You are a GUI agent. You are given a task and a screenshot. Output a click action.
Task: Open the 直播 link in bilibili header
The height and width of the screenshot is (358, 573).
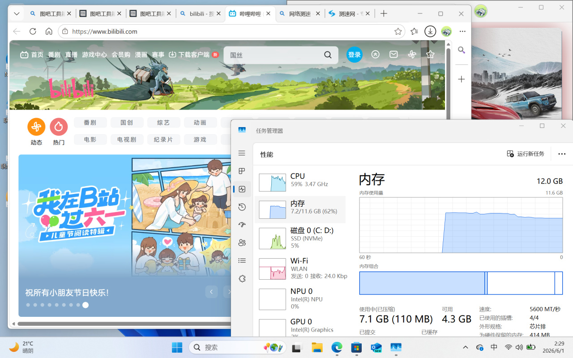coord(71,55)
